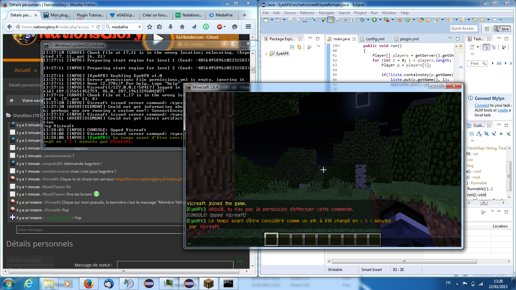Viewport: 516px width, 290px height.
Task: Click Eclipse Open Type icon
Action: pyautogui.click(x=421, y=20)
